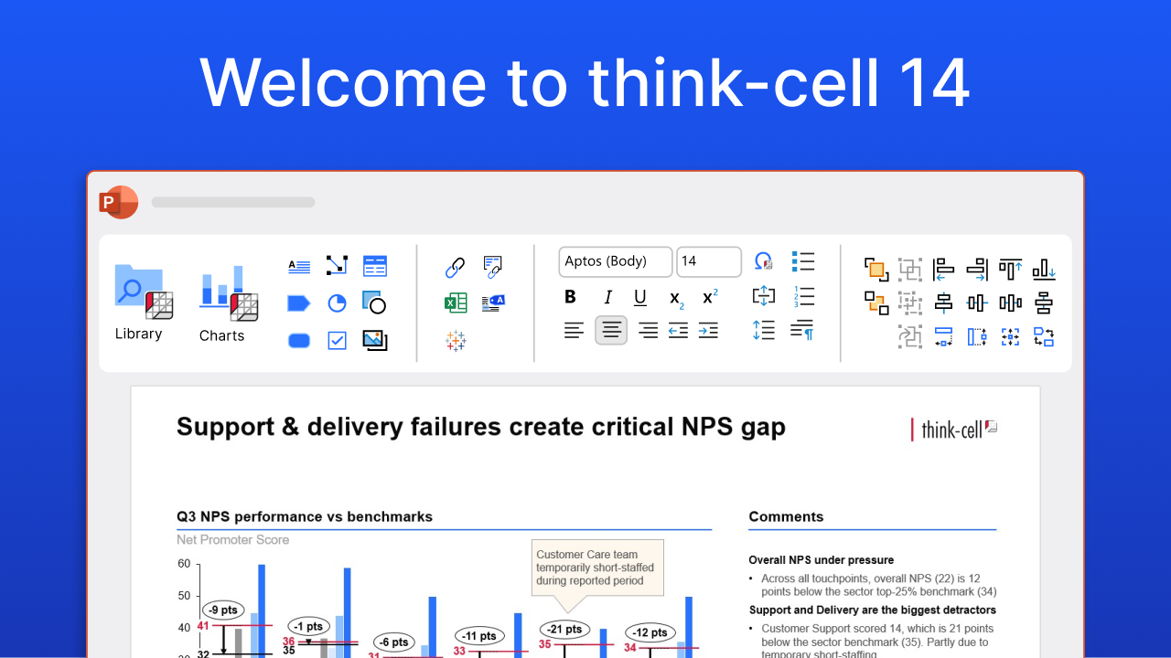Open the bullet list options
The image size is (1171, 658).
[803, 261]
